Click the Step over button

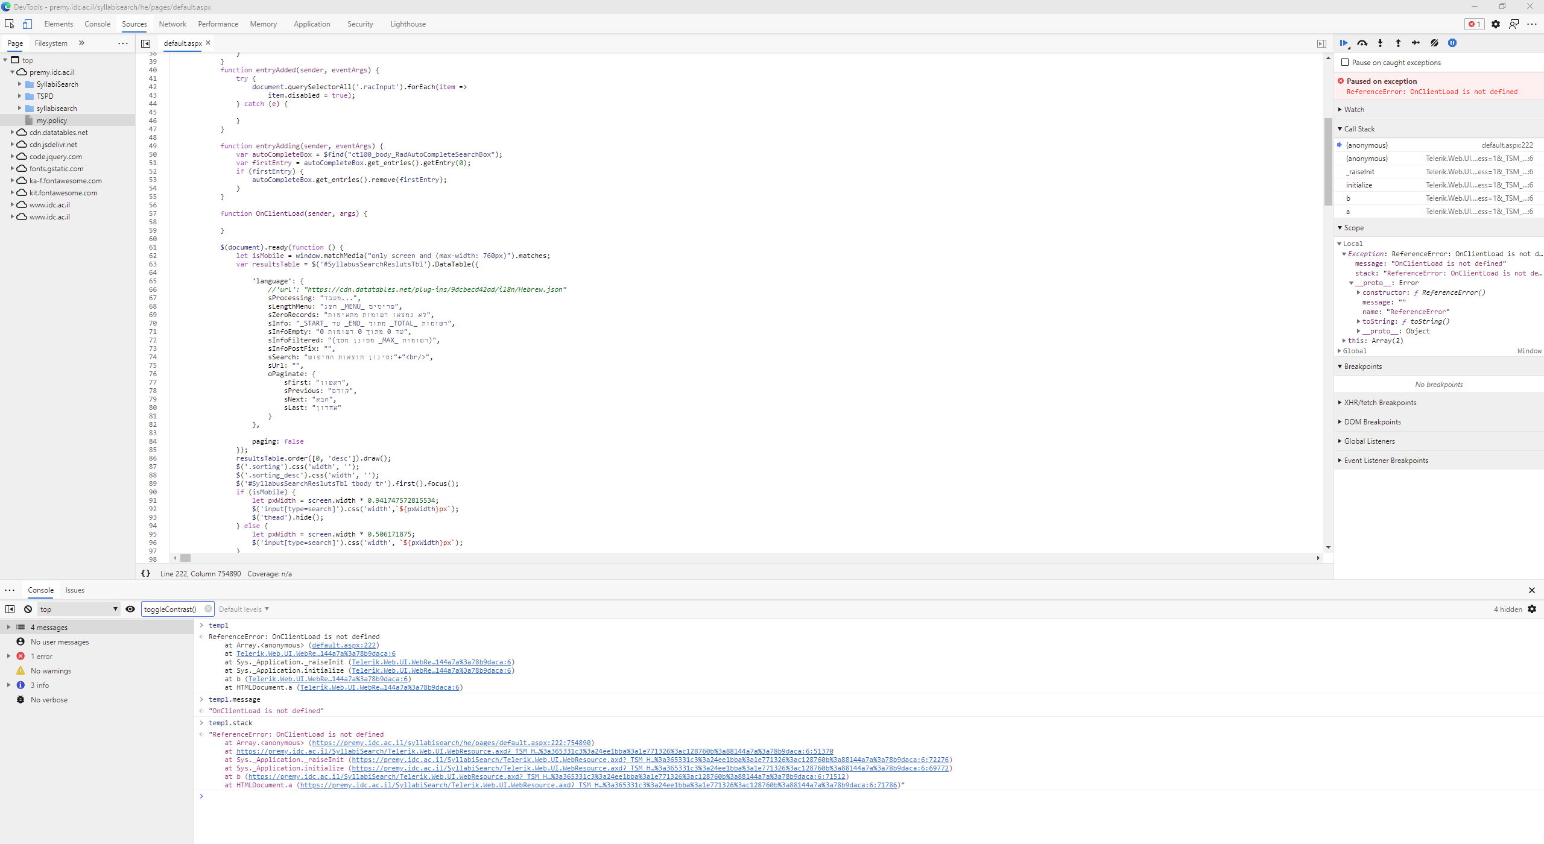coord(1362,43)
